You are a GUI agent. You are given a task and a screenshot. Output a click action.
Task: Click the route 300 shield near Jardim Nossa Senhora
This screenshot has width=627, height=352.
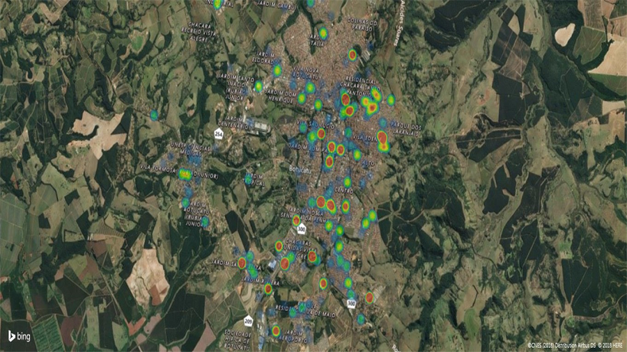tap(301, 228)
